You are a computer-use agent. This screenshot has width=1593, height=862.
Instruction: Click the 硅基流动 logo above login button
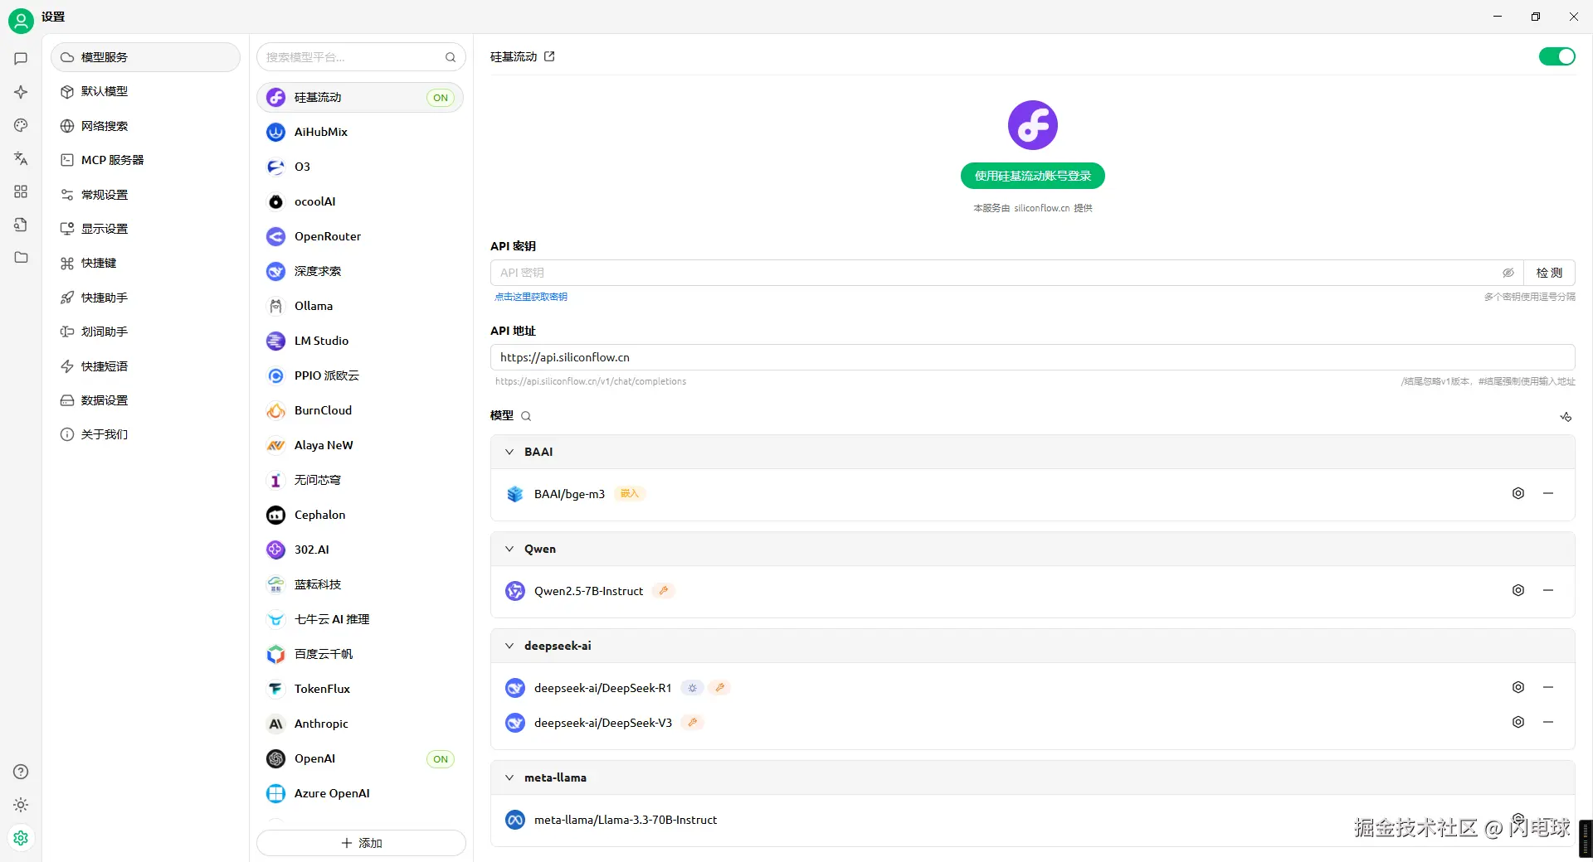[1033, 125]
